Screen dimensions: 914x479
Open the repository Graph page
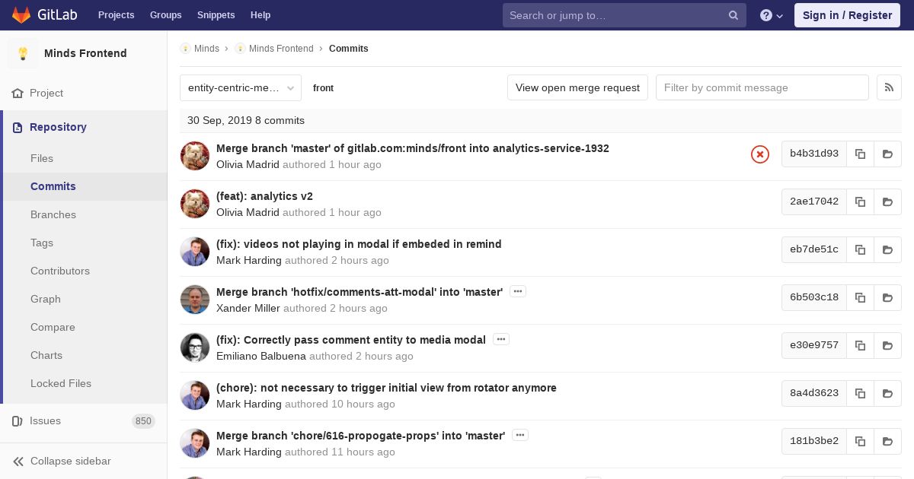tap(46, 299)
